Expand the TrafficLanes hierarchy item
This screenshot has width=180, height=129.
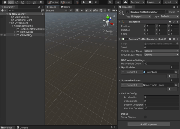15,32
